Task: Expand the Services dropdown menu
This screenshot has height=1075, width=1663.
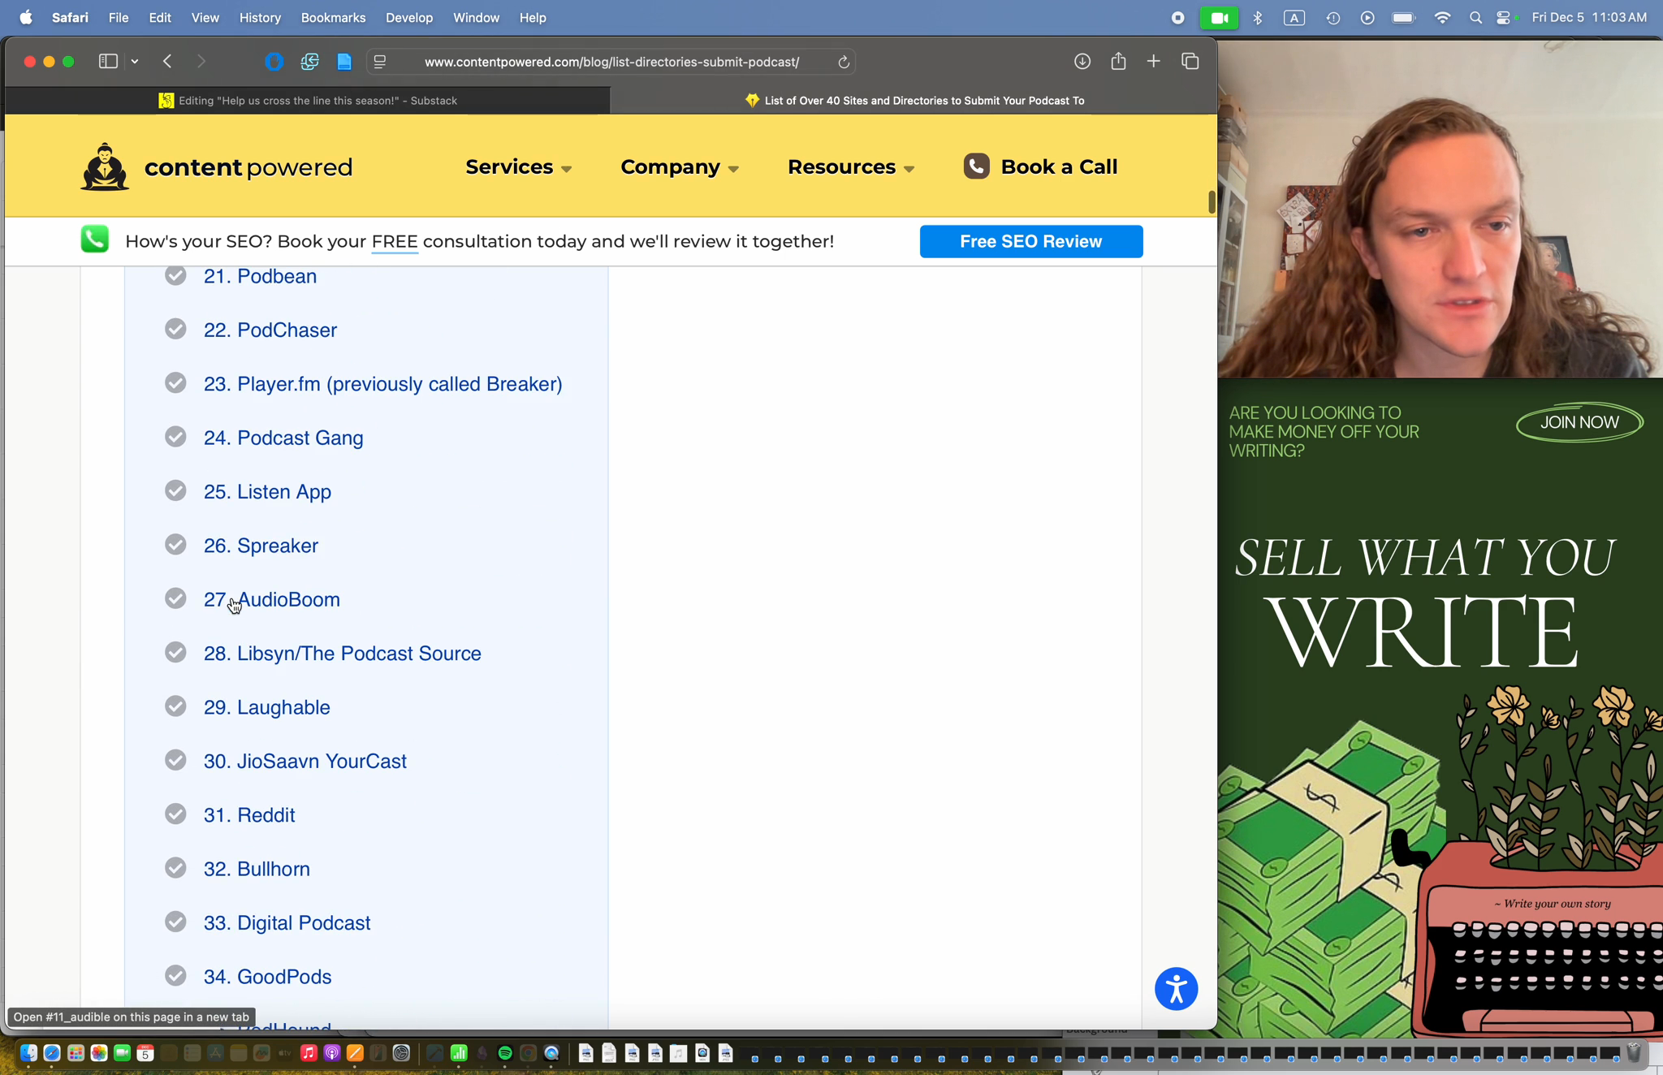Action: 518,167
